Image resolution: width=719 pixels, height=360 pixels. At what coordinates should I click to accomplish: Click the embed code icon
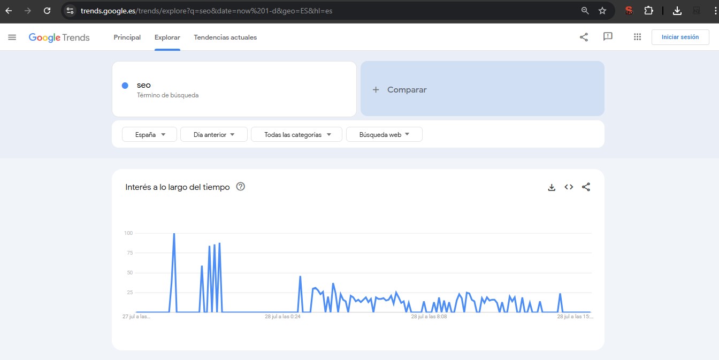(569, 187)
